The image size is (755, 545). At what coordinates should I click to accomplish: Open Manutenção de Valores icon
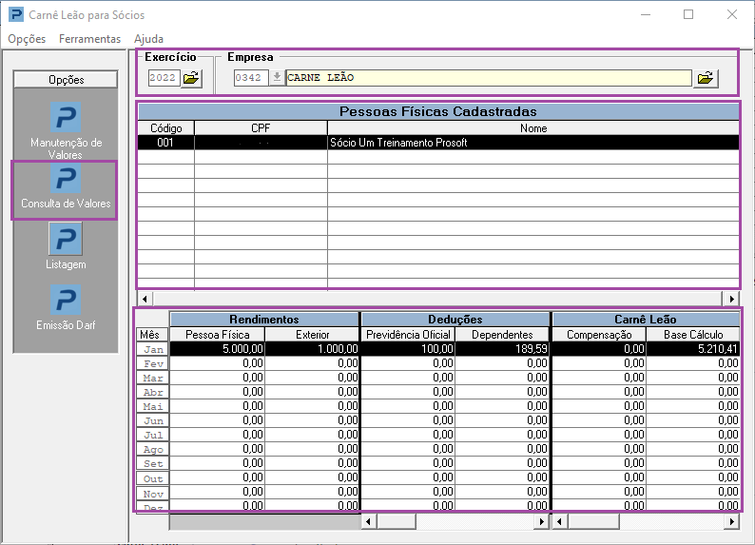point(66,118)
